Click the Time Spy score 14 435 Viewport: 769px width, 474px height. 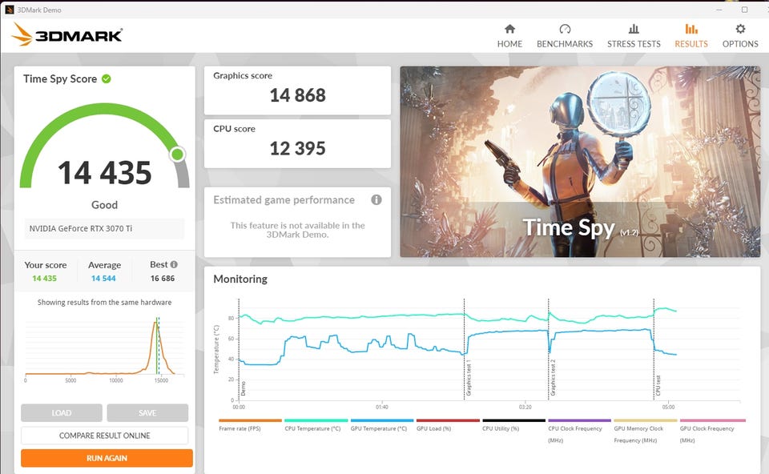104,172
